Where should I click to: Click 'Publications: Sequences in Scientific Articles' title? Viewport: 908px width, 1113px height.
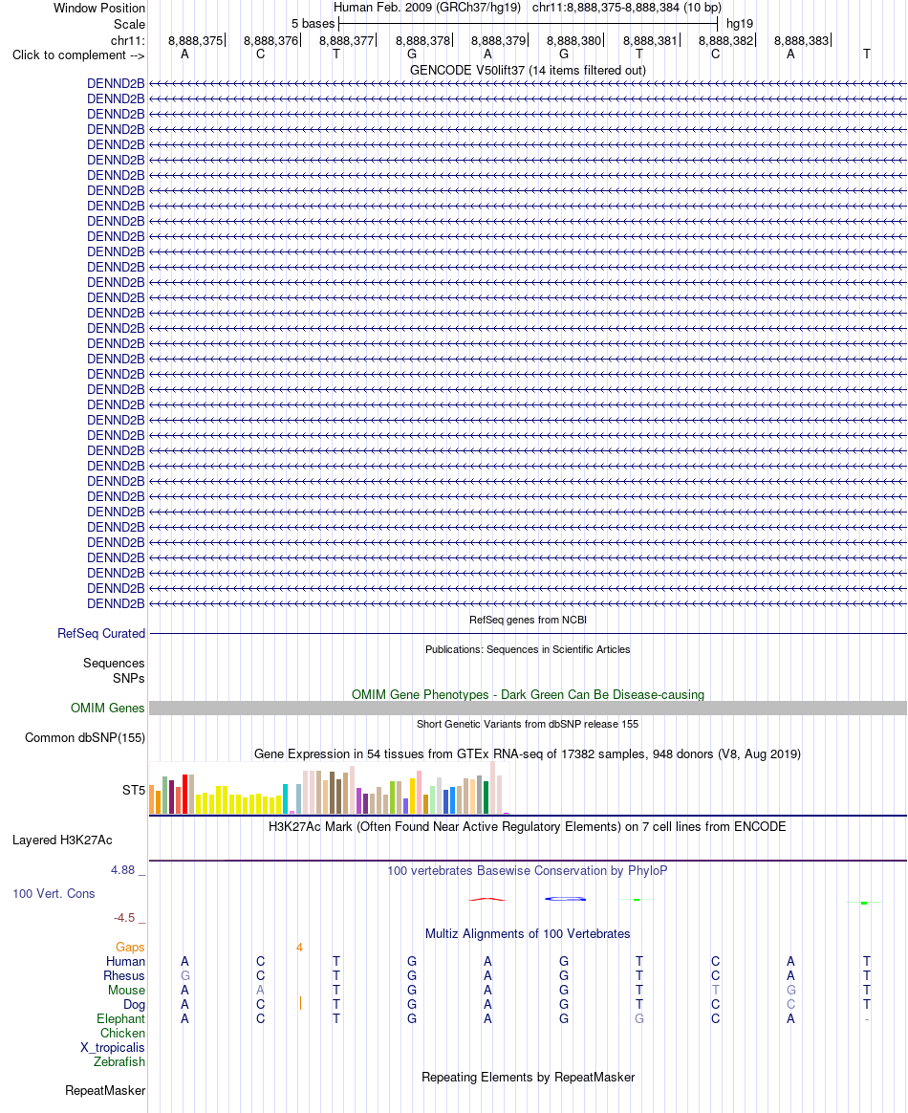click(x=528, y=649)
